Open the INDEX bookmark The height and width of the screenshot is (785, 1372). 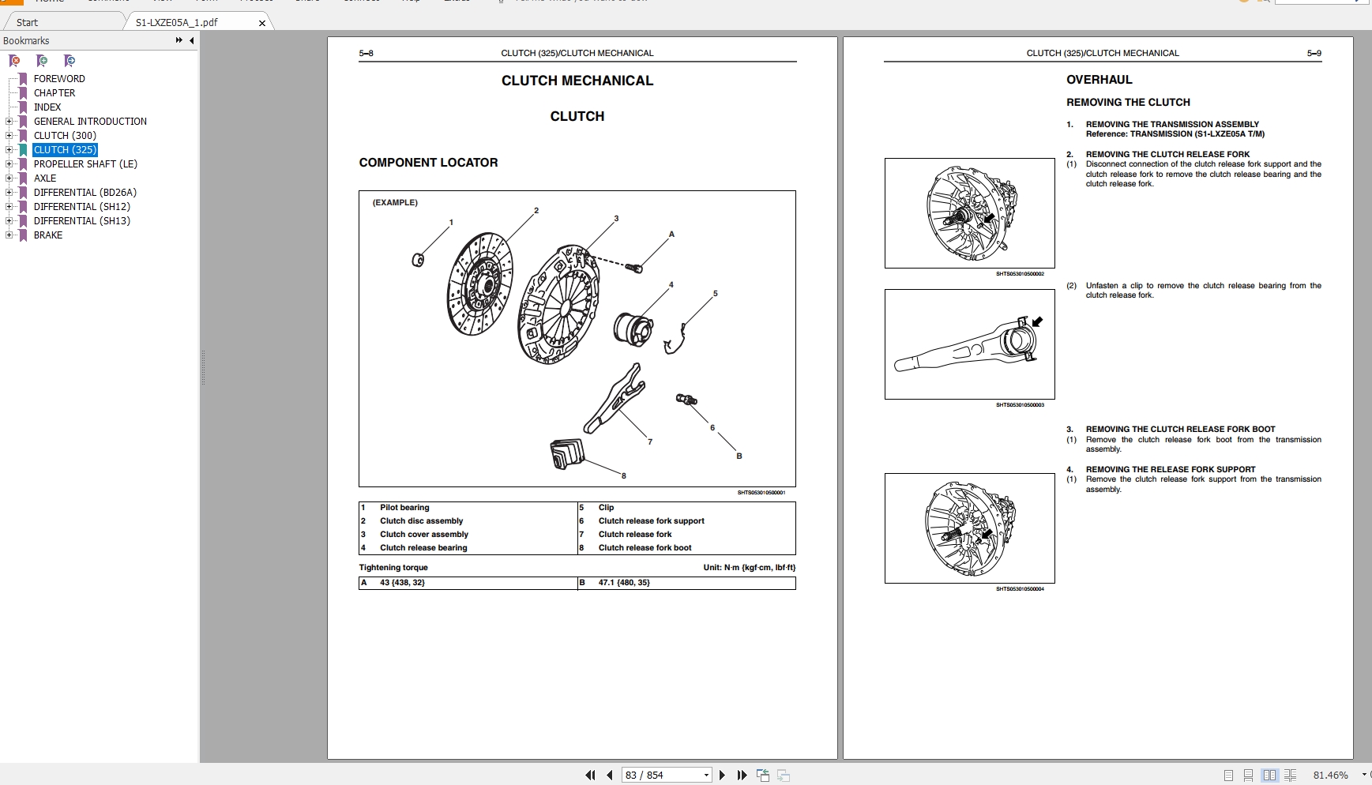tap(47, 107)
